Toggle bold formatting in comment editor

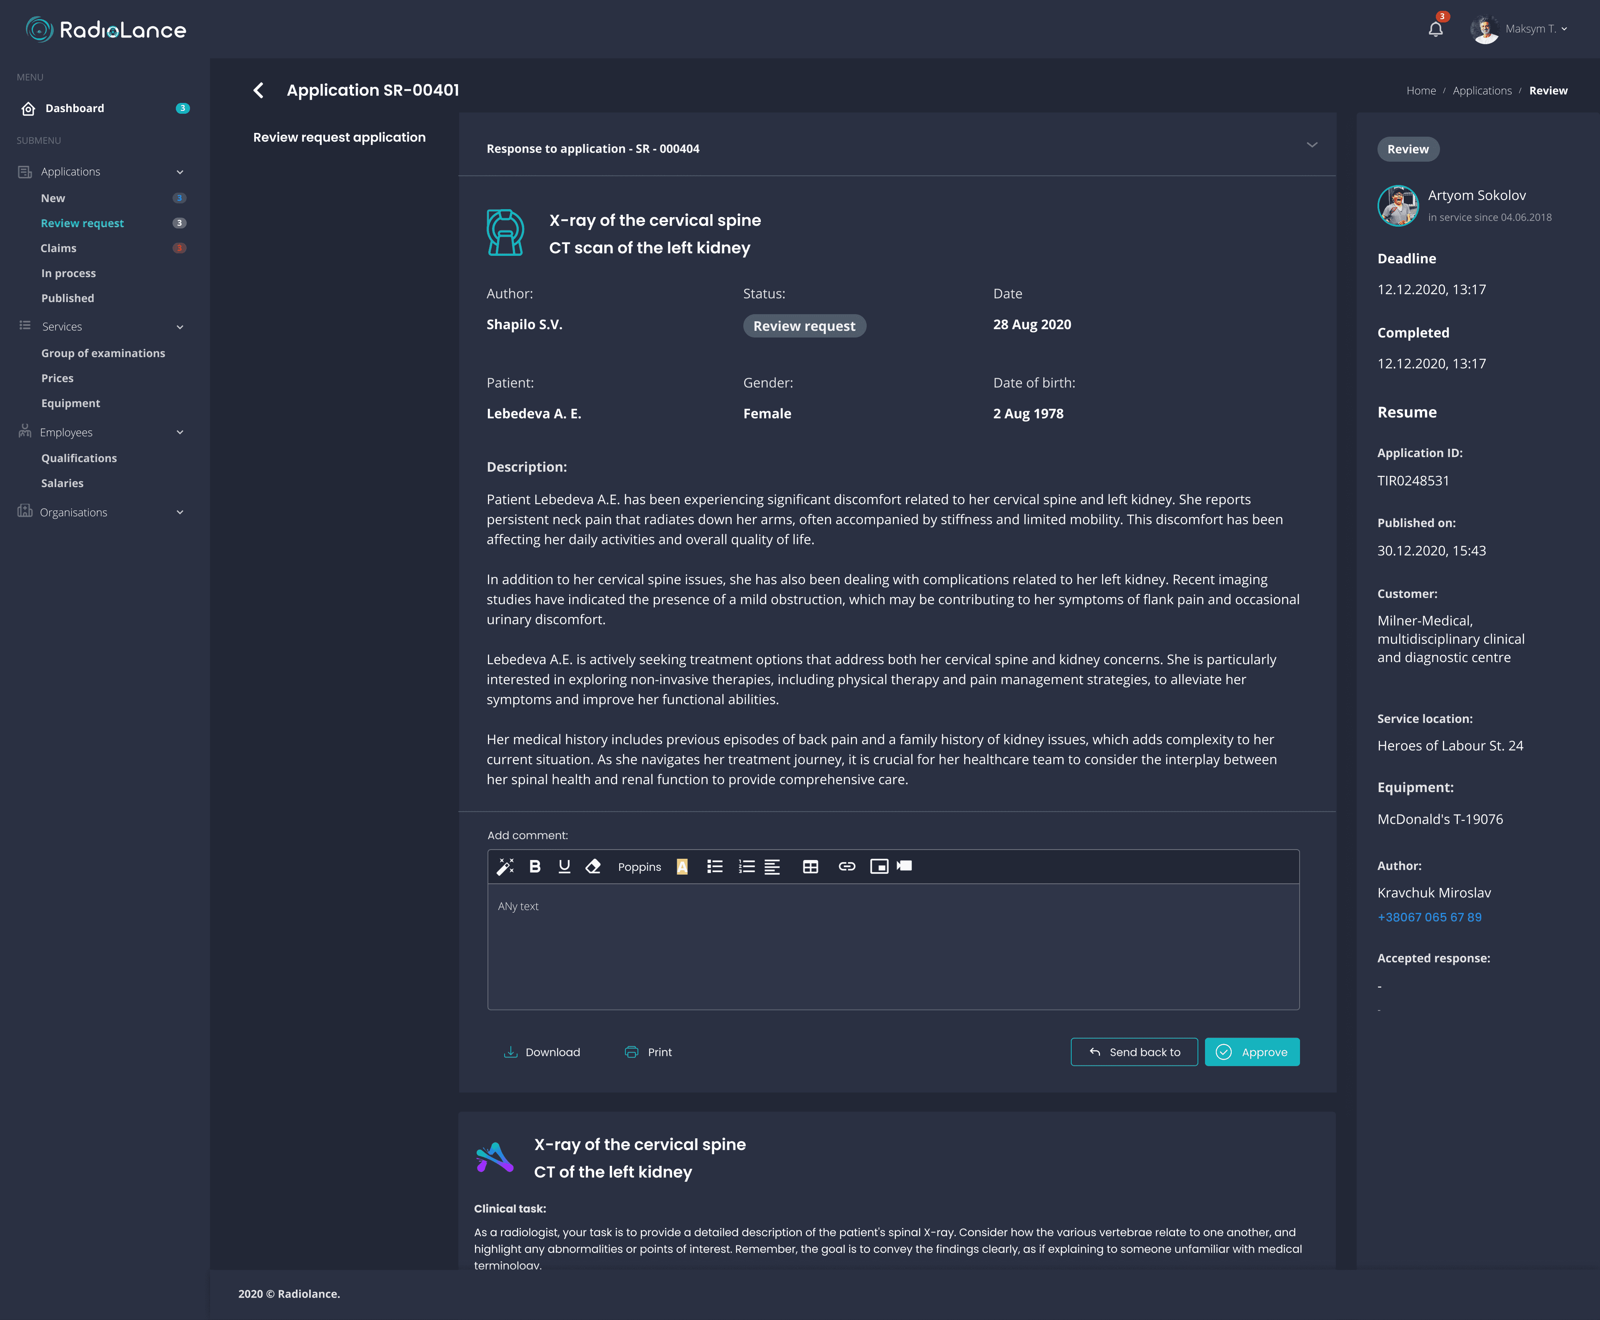coord(535,867)
